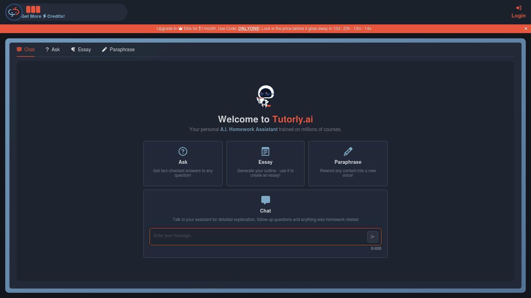Click the question mark icon in Ask tab

[x=47, y=49]
